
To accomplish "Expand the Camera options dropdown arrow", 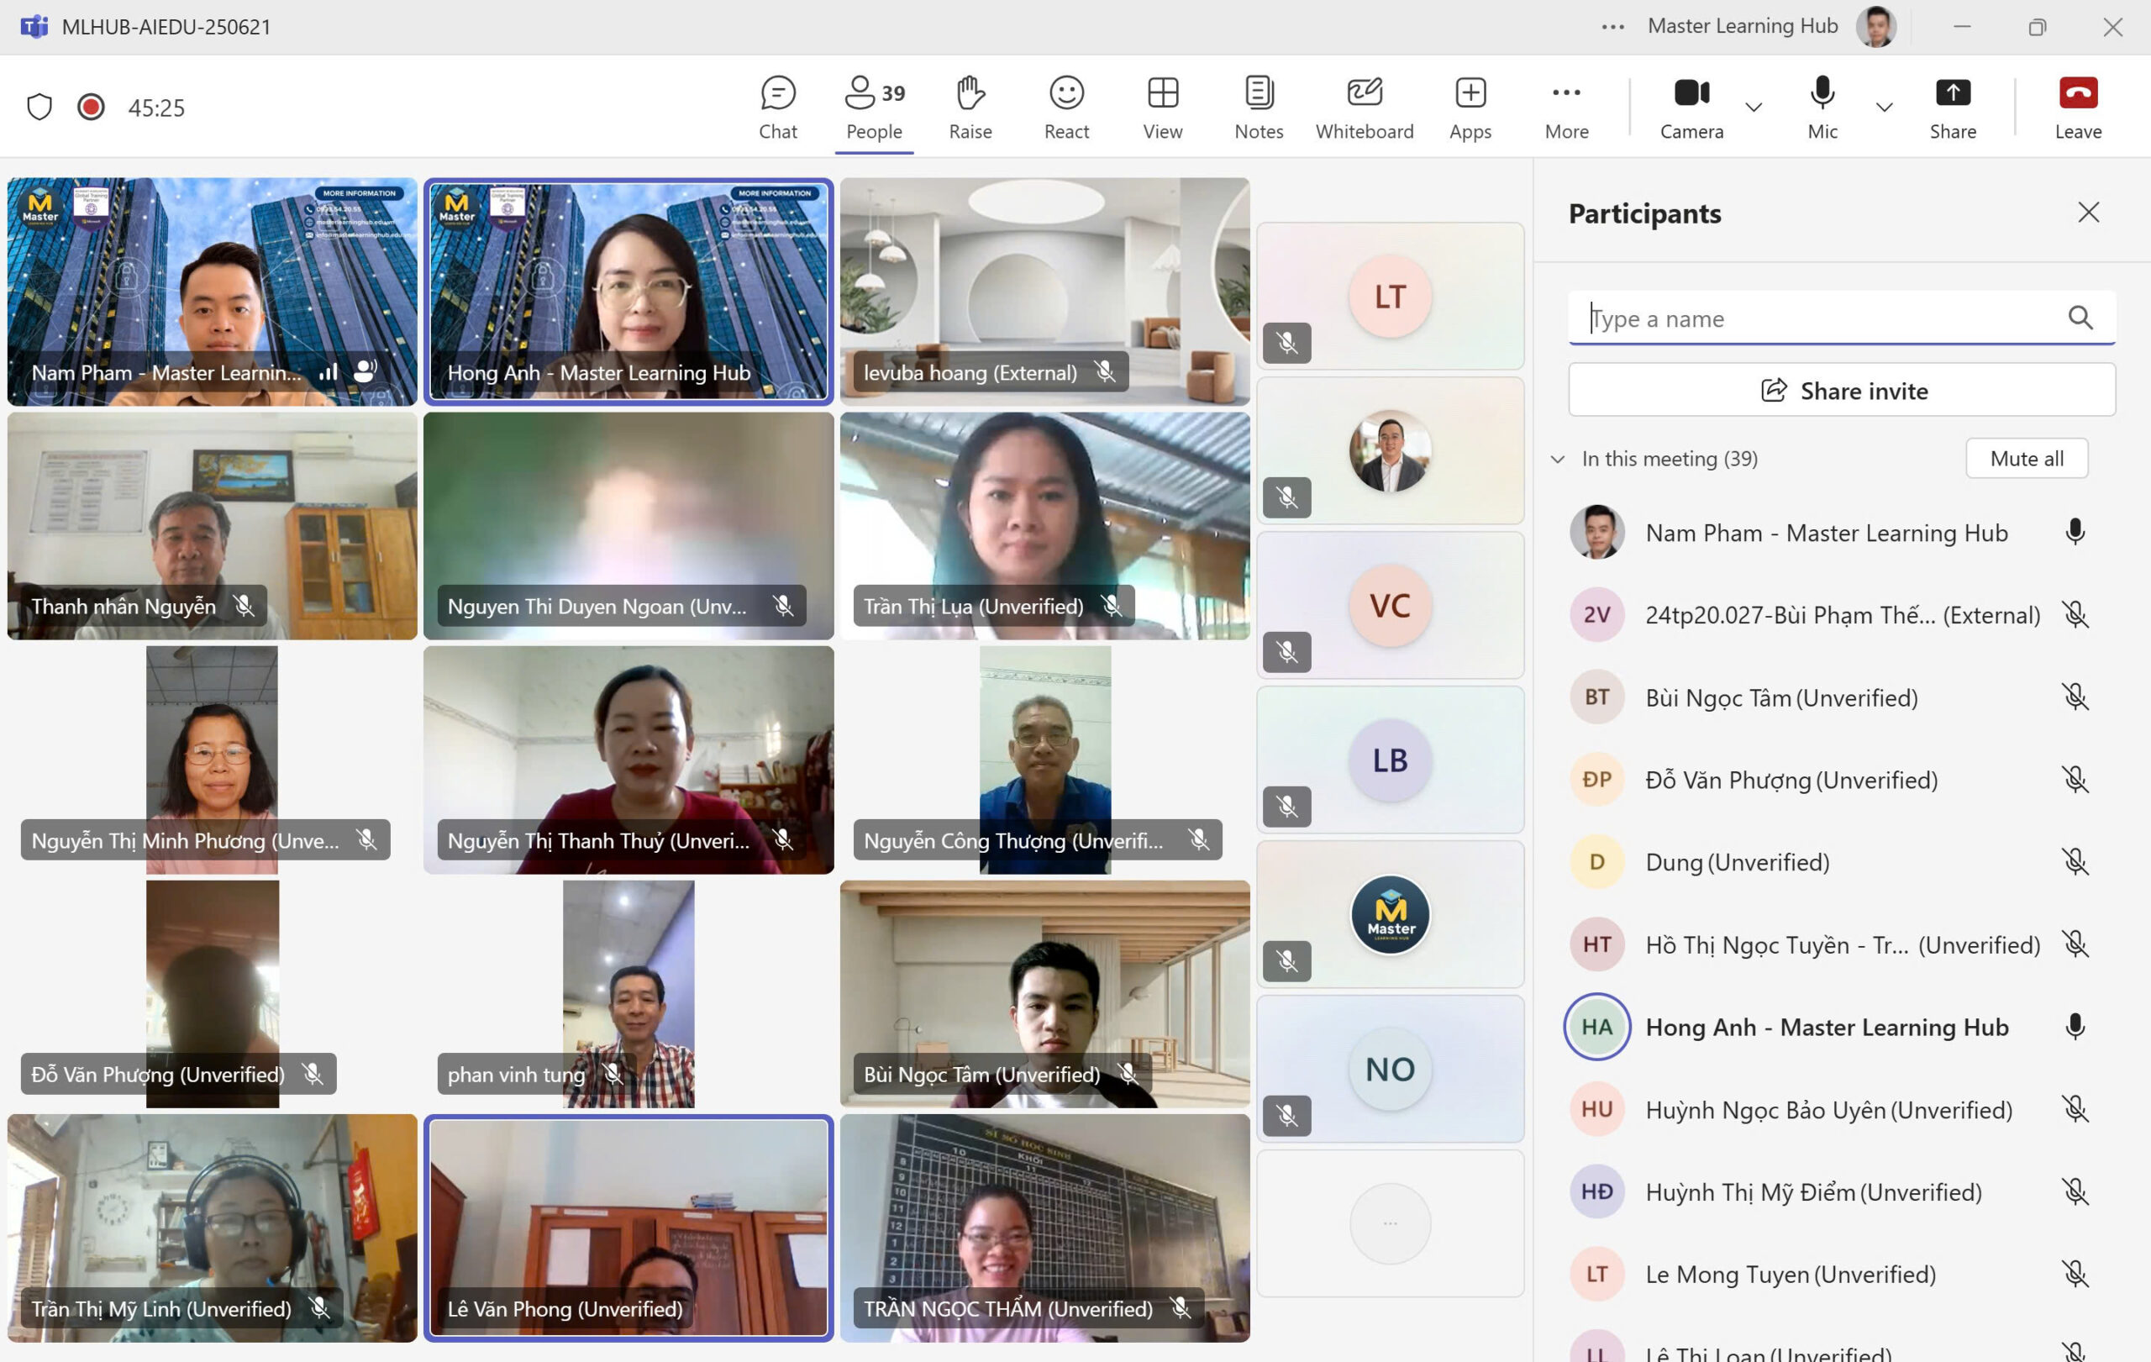I will [1753, 108].
